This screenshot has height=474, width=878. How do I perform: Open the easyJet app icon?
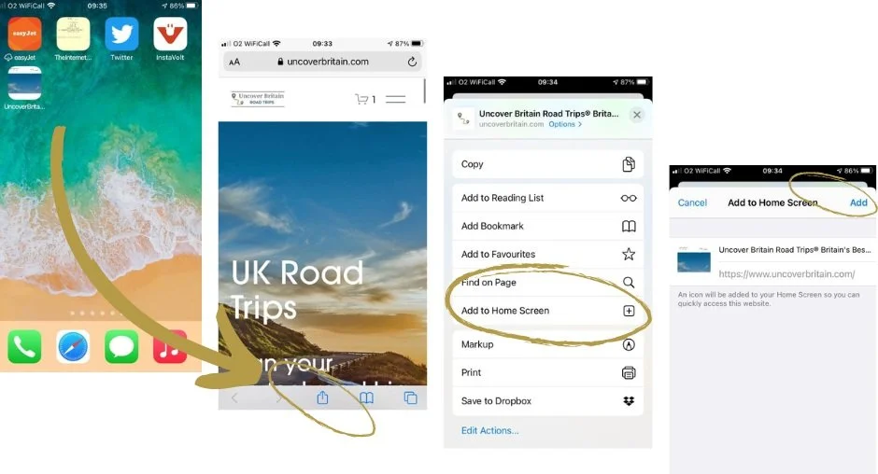tap(24, 34)
